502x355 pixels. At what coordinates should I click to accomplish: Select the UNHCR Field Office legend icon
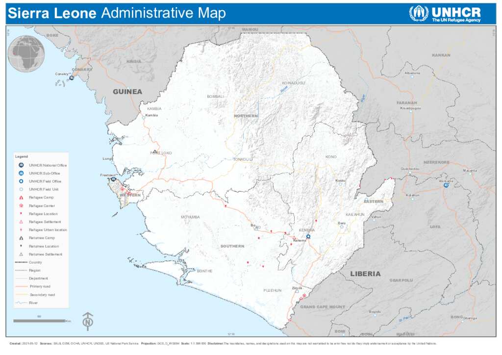pos(21,181)
